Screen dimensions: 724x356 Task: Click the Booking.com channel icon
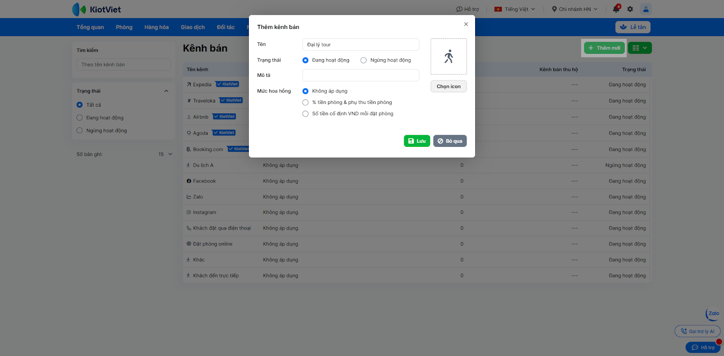(189, 149)
